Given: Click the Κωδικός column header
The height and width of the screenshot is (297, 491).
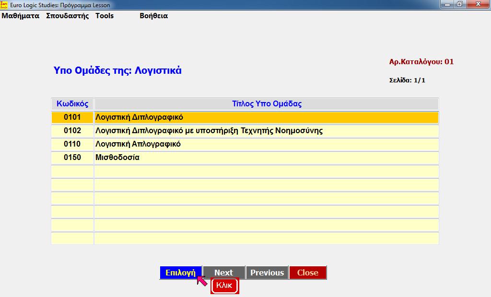Looking at the screenshot, I should click(x=72, y=103).
